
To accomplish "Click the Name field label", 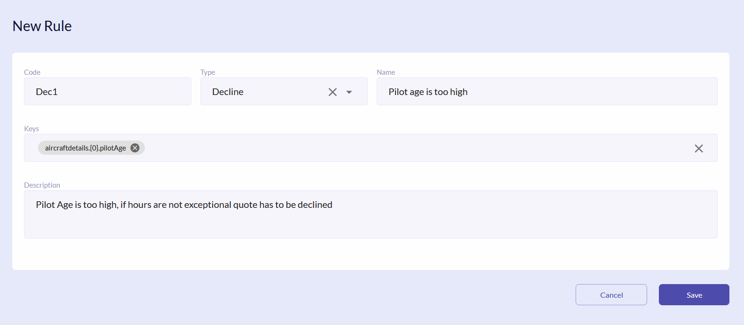I will click(x=386, y=72).
